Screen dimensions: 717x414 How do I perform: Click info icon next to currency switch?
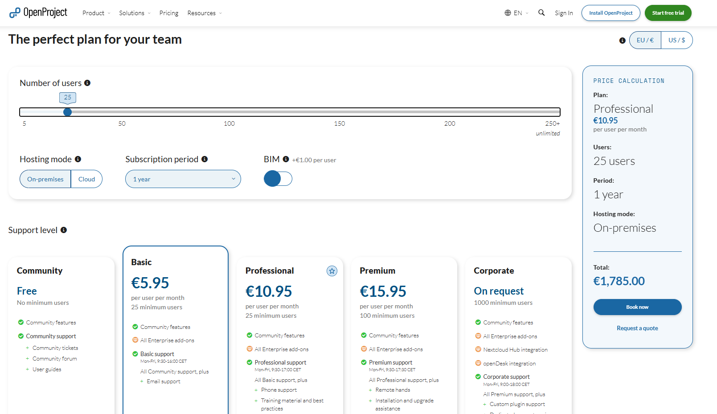tap(623, 41)
